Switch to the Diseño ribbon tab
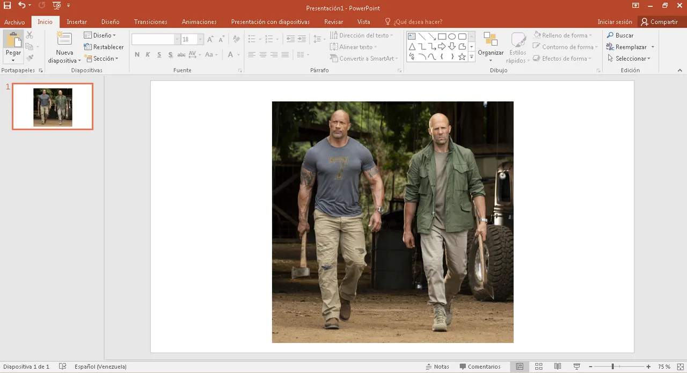 point(110,22)
